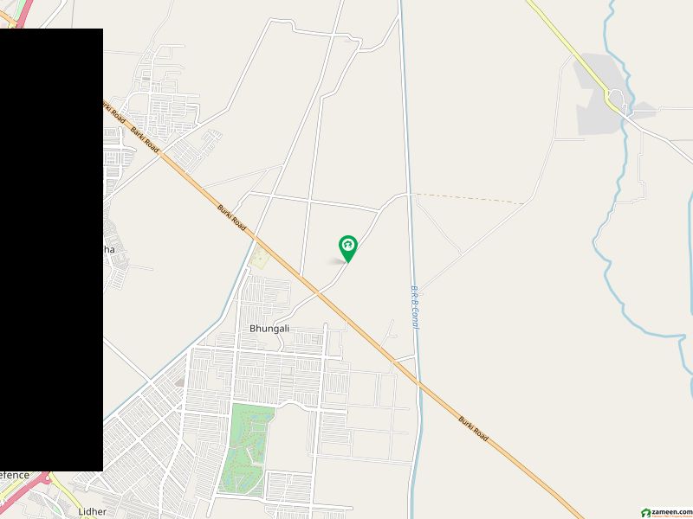The width and height of the screenshot is (693, 519).
Task: Click the black redacted rectangle overlay
Action: pos(51,250)
